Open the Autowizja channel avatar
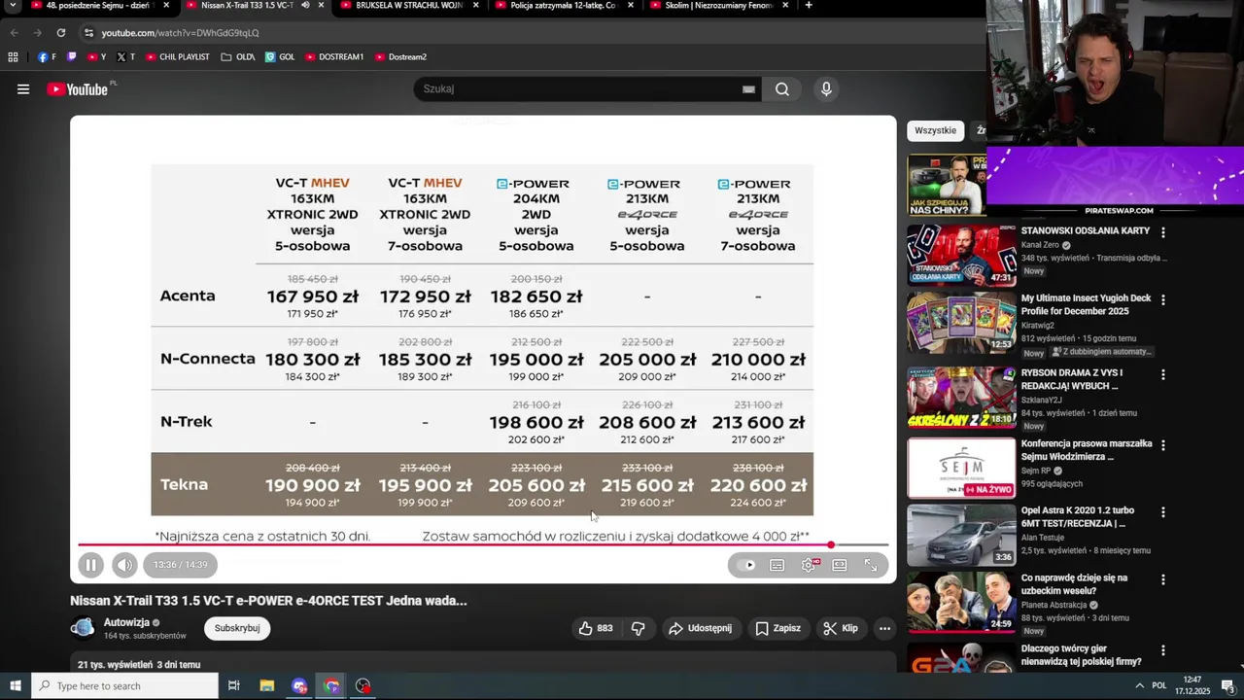Image resolution: width=1244 pixels, height=700 pixels. (x=83, y=628)
